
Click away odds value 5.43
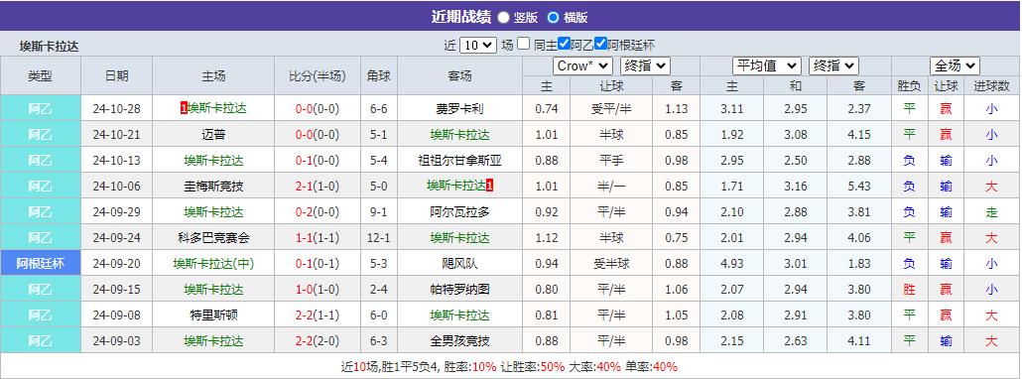(x=859, y=187)
